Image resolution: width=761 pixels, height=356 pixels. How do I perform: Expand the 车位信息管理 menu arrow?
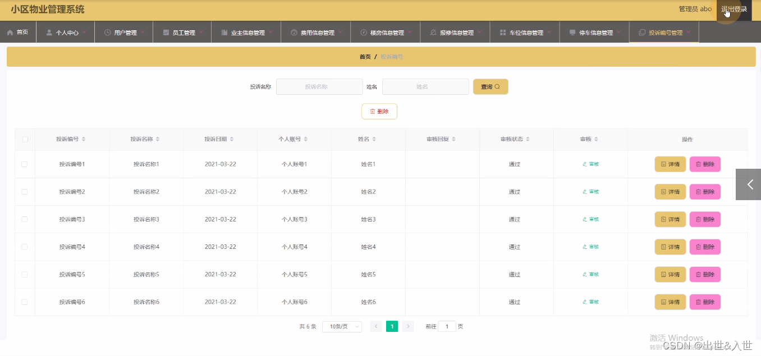tap(549, 32)
